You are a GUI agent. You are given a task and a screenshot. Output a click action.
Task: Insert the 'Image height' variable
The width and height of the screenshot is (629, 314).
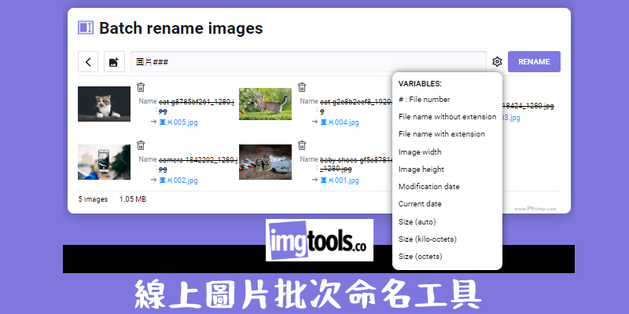(421, 169)
